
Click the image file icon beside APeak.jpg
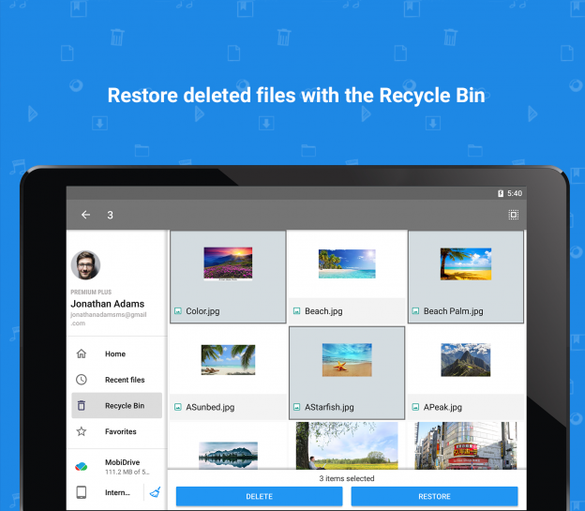(x=415, y=407)
